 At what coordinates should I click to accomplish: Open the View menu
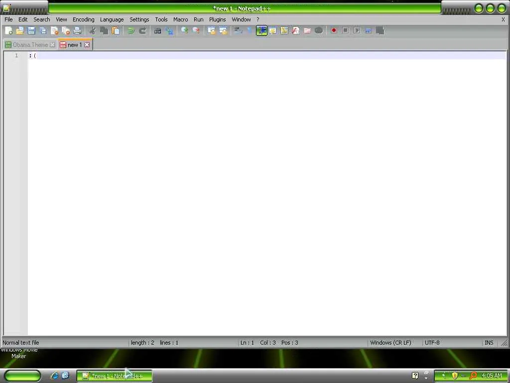(61, 19)
